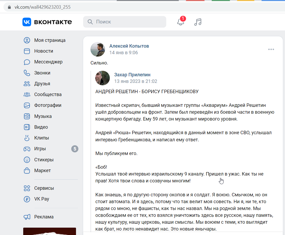Viewport: 285px width, 235px height.
Task: Click the Мессенджер chat bubble icon
Action: tap(27, 62)
